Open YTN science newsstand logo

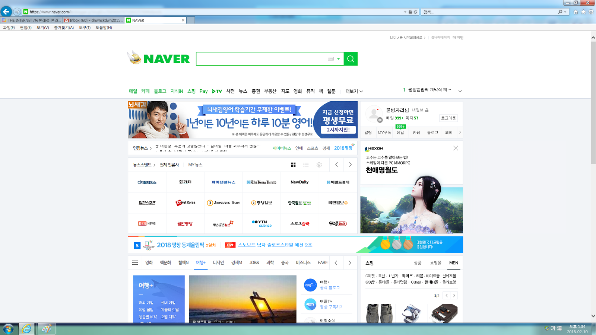coord(261,224)
